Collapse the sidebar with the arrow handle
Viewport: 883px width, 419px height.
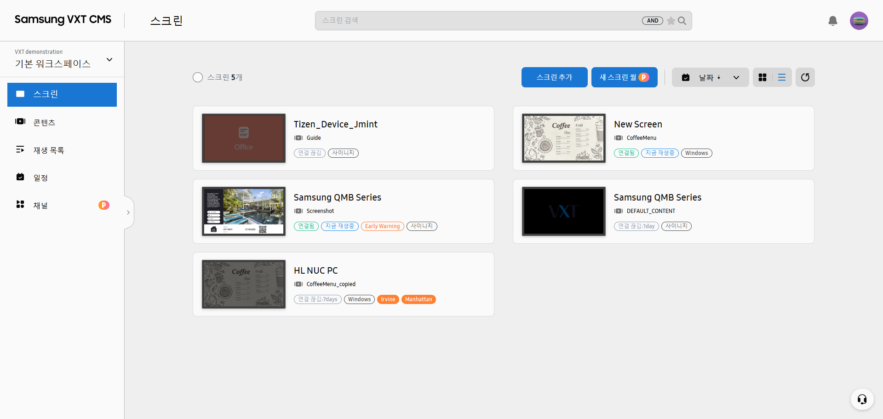(x=128, y=212)
